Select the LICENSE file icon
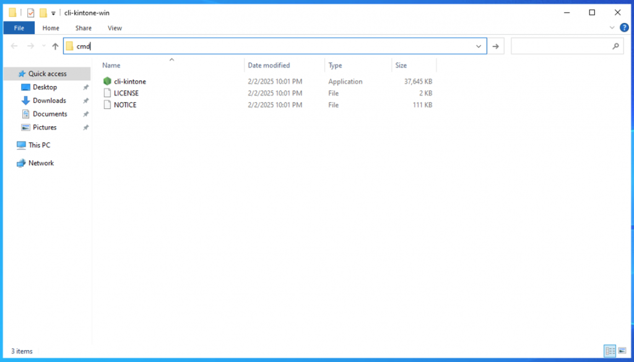The width and height of the screenshot is (634, 362). [x=107, y=93]
